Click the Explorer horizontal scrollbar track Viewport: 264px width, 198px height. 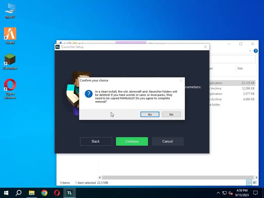pyautogui.click(x=178, y=177)
